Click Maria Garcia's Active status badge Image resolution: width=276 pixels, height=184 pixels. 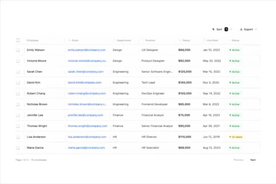(234, 148)
